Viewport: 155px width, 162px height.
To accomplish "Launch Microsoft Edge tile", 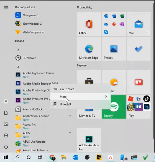I will coord(89,49).
